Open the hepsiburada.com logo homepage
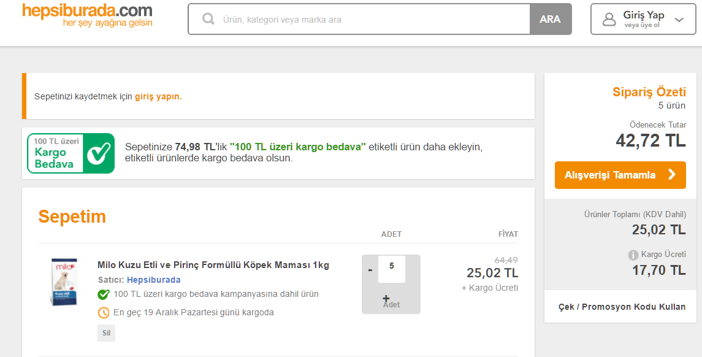Screen dimensions: 702x357 87,15
